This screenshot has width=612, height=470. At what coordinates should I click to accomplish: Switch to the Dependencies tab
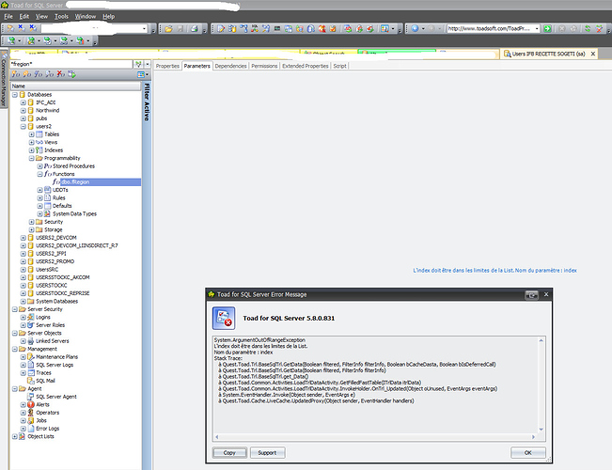tap(230, 66)
